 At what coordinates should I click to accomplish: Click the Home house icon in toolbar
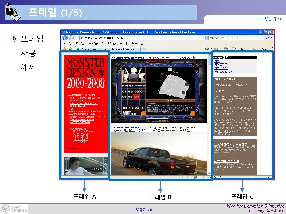207,49
